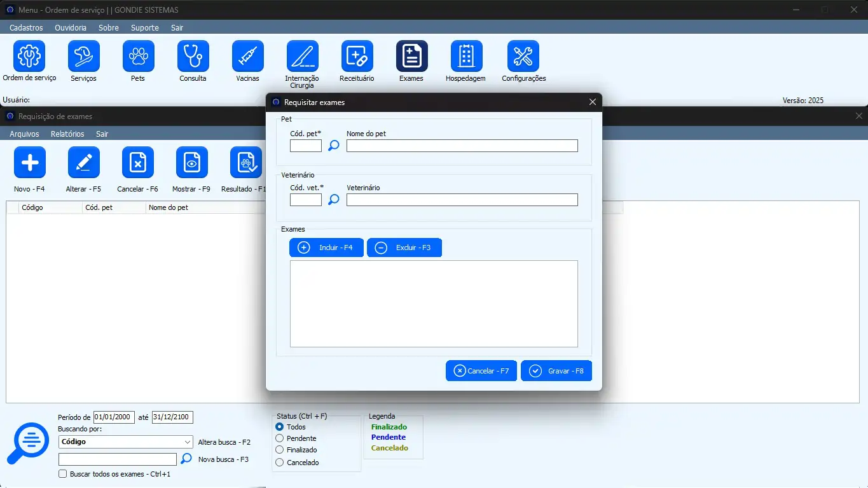Select the Finalizado status radio button
The width and height of the screenshot is (868, 488).
pyautogui.click(x=280, y=450)
